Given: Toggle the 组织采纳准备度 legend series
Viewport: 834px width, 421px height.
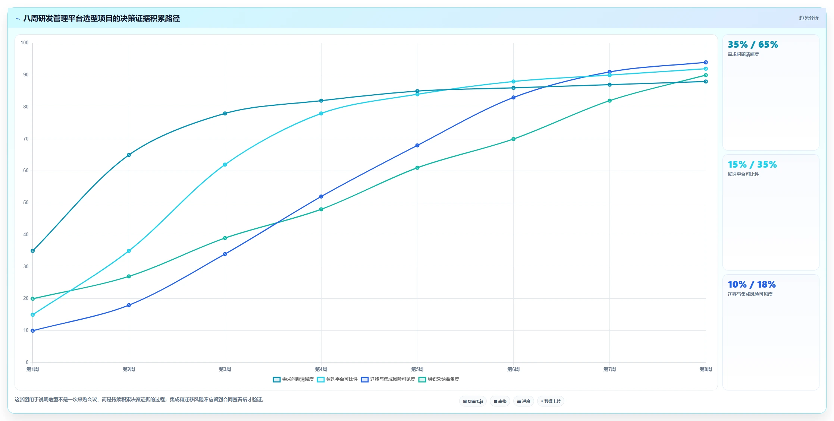Looking at the screenshot, I should [x=439, y=379].
